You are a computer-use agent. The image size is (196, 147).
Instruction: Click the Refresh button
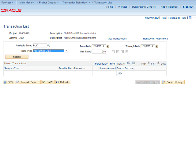coord(63,82)
